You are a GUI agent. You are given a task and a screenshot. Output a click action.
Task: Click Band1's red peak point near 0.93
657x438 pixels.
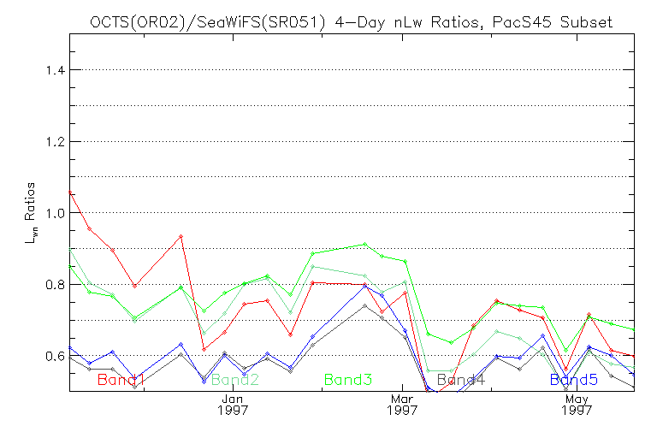[x=181, y=236]
